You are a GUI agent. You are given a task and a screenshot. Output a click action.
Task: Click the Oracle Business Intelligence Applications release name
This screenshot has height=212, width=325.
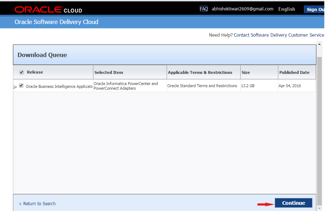tap(59, 86)
